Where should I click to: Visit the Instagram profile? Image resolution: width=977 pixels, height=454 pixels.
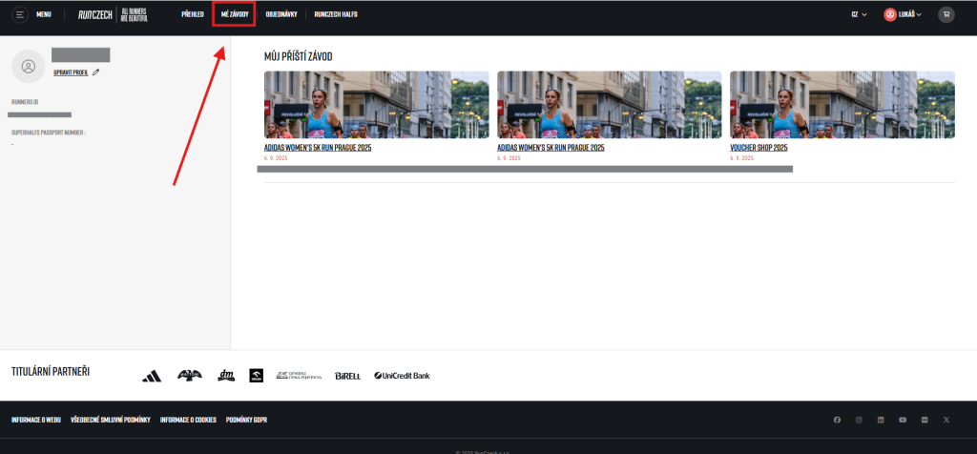point(859,420)
